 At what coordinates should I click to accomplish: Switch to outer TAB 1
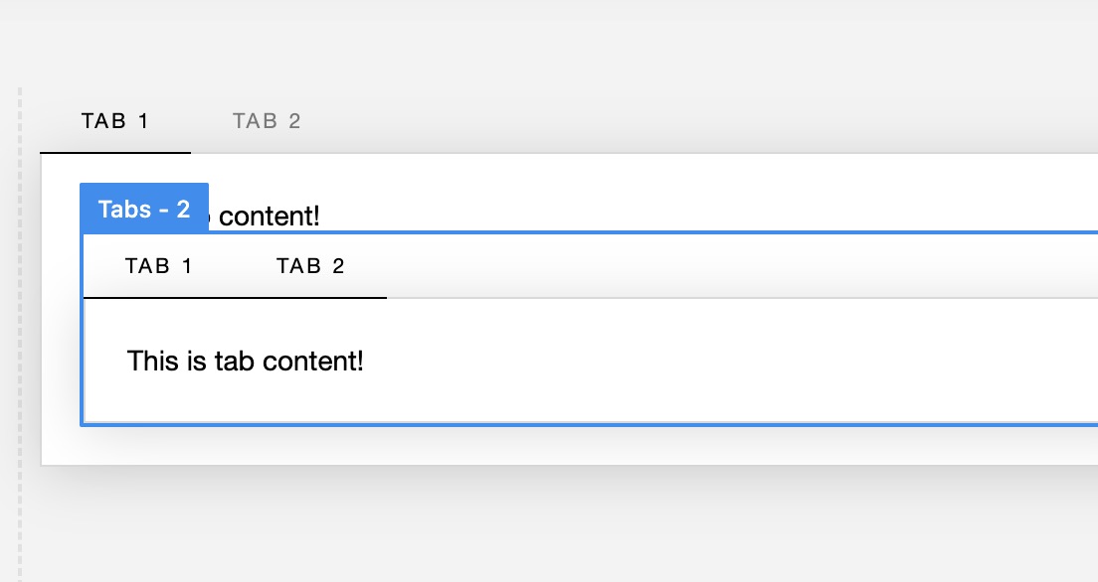pos(115,121)
